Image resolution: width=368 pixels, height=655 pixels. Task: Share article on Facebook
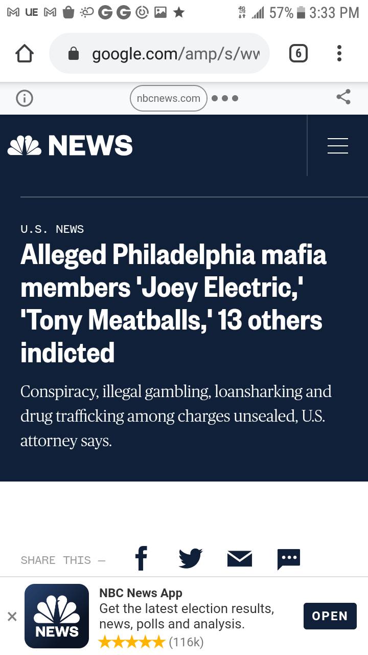141,558
